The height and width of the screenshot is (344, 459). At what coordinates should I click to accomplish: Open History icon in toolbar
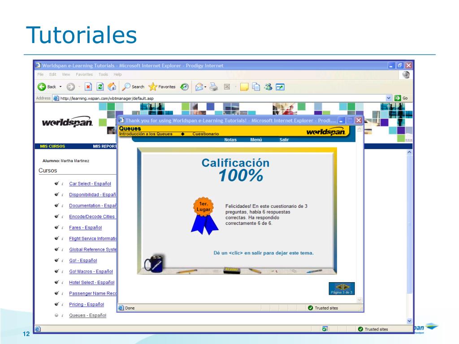tap(184, 86)
